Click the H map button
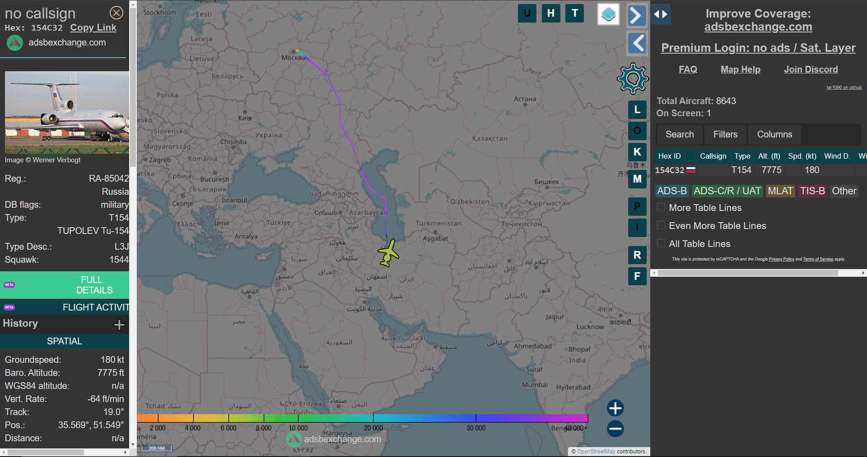The width and height of the screenshot is (867, 457). (x=551, y=13)
